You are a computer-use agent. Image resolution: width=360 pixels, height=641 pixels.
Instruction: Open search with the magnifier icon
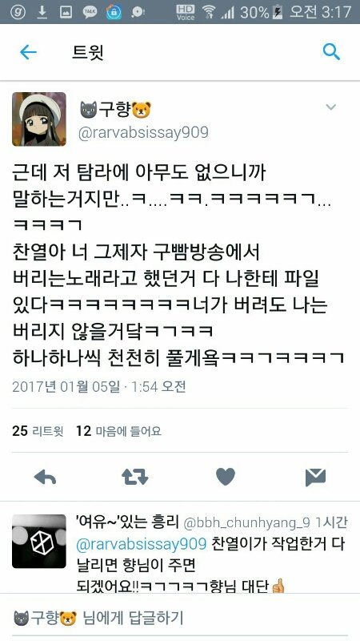[331, 52]
